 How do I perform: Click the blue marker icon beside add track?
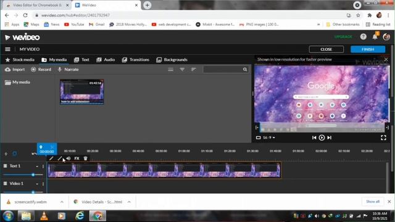[15, 154]
